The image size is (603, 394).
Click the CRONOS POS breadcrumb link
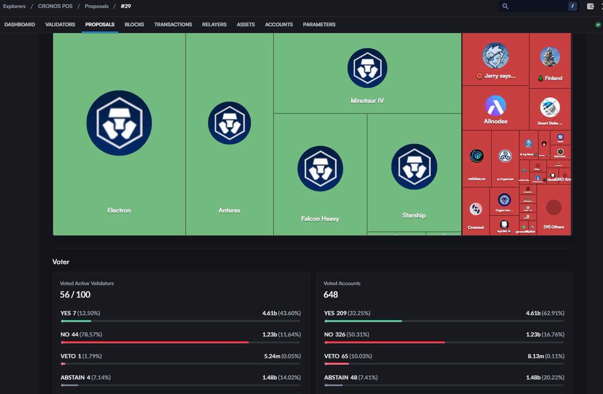55,6
